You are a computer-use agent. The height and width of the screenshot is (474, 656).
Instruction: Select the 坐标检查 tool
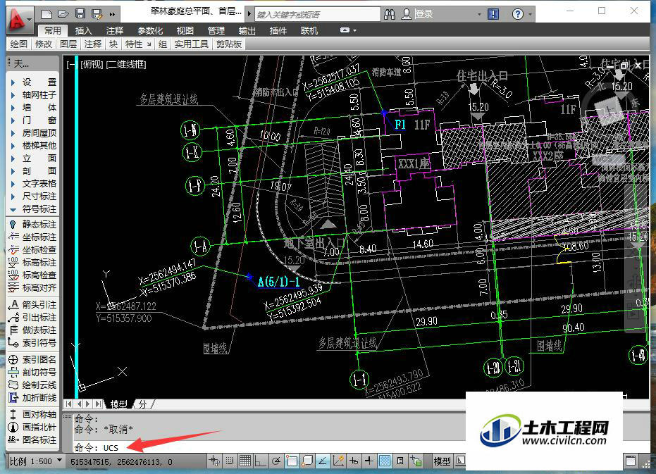[33, 250]
